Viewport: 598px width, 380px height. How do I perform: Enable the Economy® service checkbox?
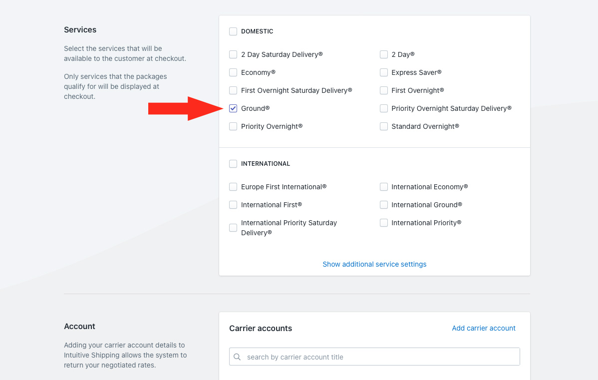[233, 72]
